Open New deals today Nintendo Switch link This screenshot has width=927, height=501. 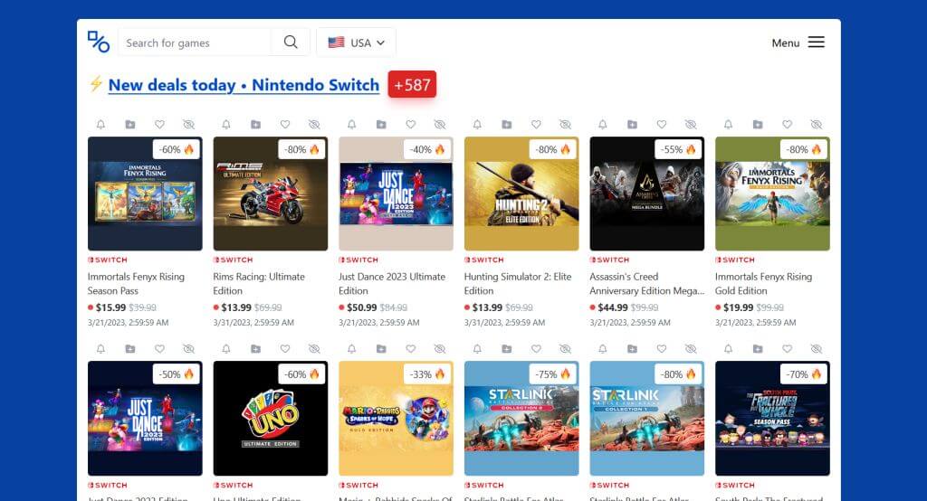pos(244,85)
